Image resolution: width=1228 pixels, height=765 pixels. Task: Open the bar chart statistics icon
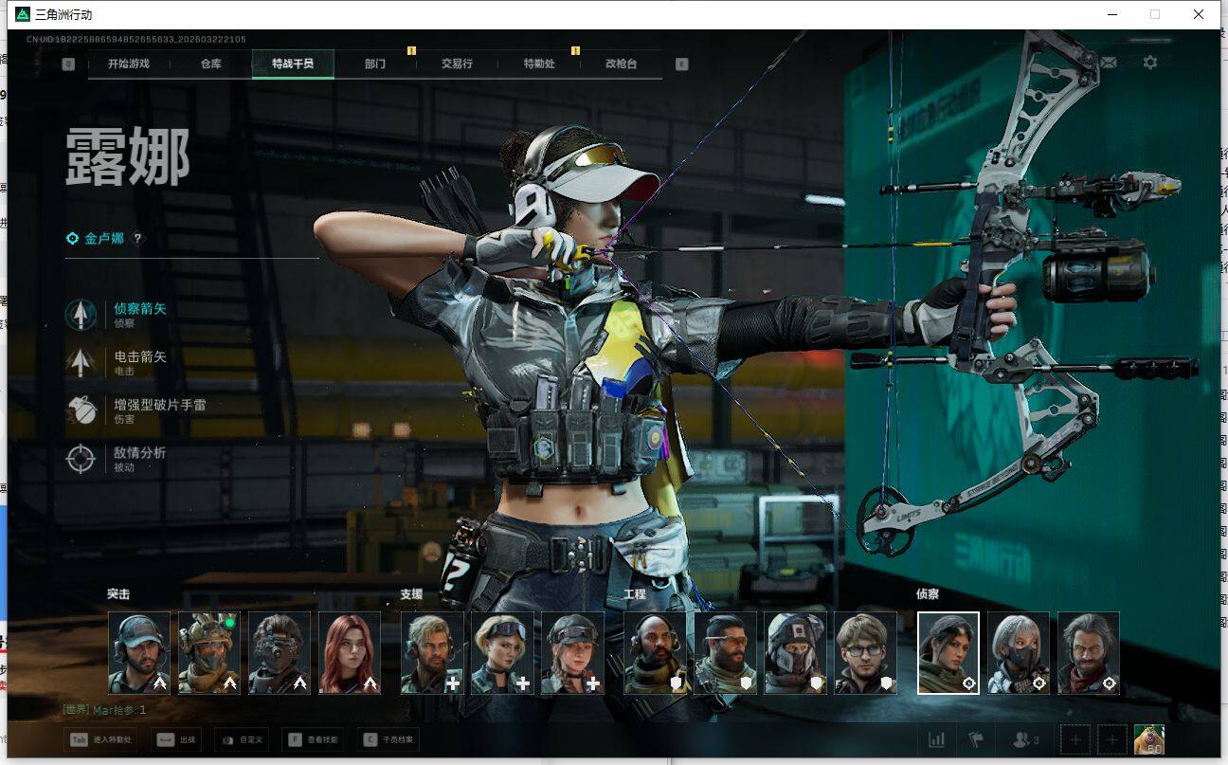937,739
